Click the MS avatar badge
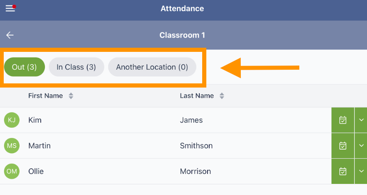The height and width of the screenshot is (195, 367). coord(12,146)
